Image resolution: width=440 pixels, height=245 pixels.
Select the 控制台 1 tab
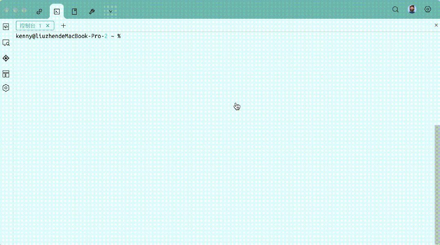click(x=31, y=26)
